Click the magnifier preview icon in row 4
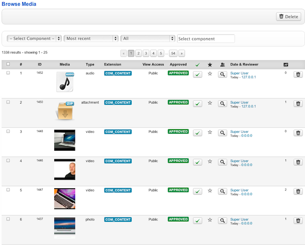Viewport: 305px width, 245px height. 223,162
